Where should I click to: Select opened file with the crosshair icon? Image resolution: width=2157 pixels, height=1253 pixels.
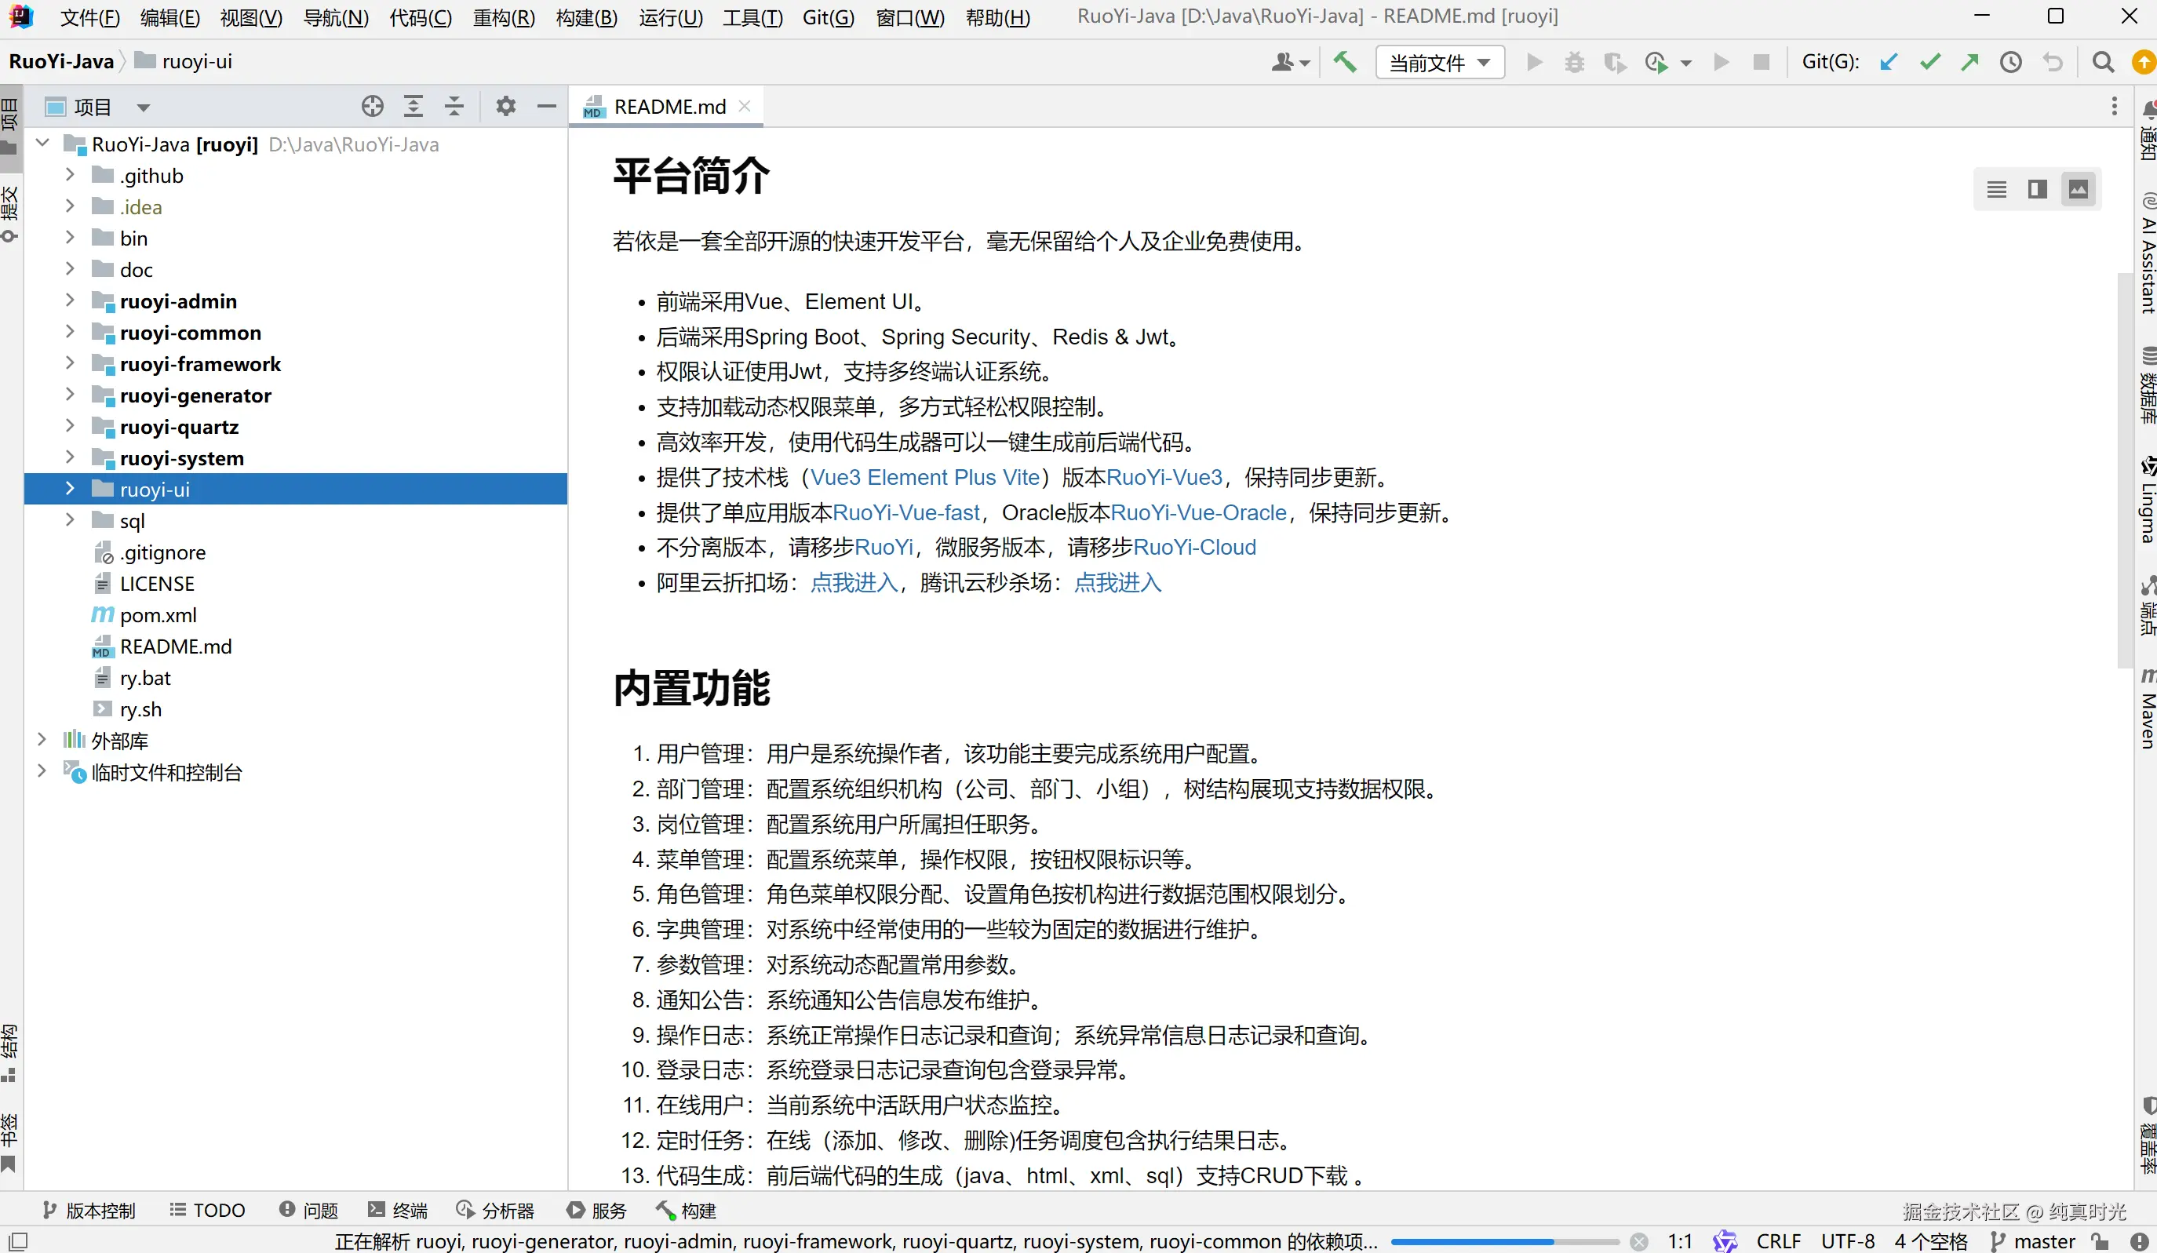click(x=371, y=106)
